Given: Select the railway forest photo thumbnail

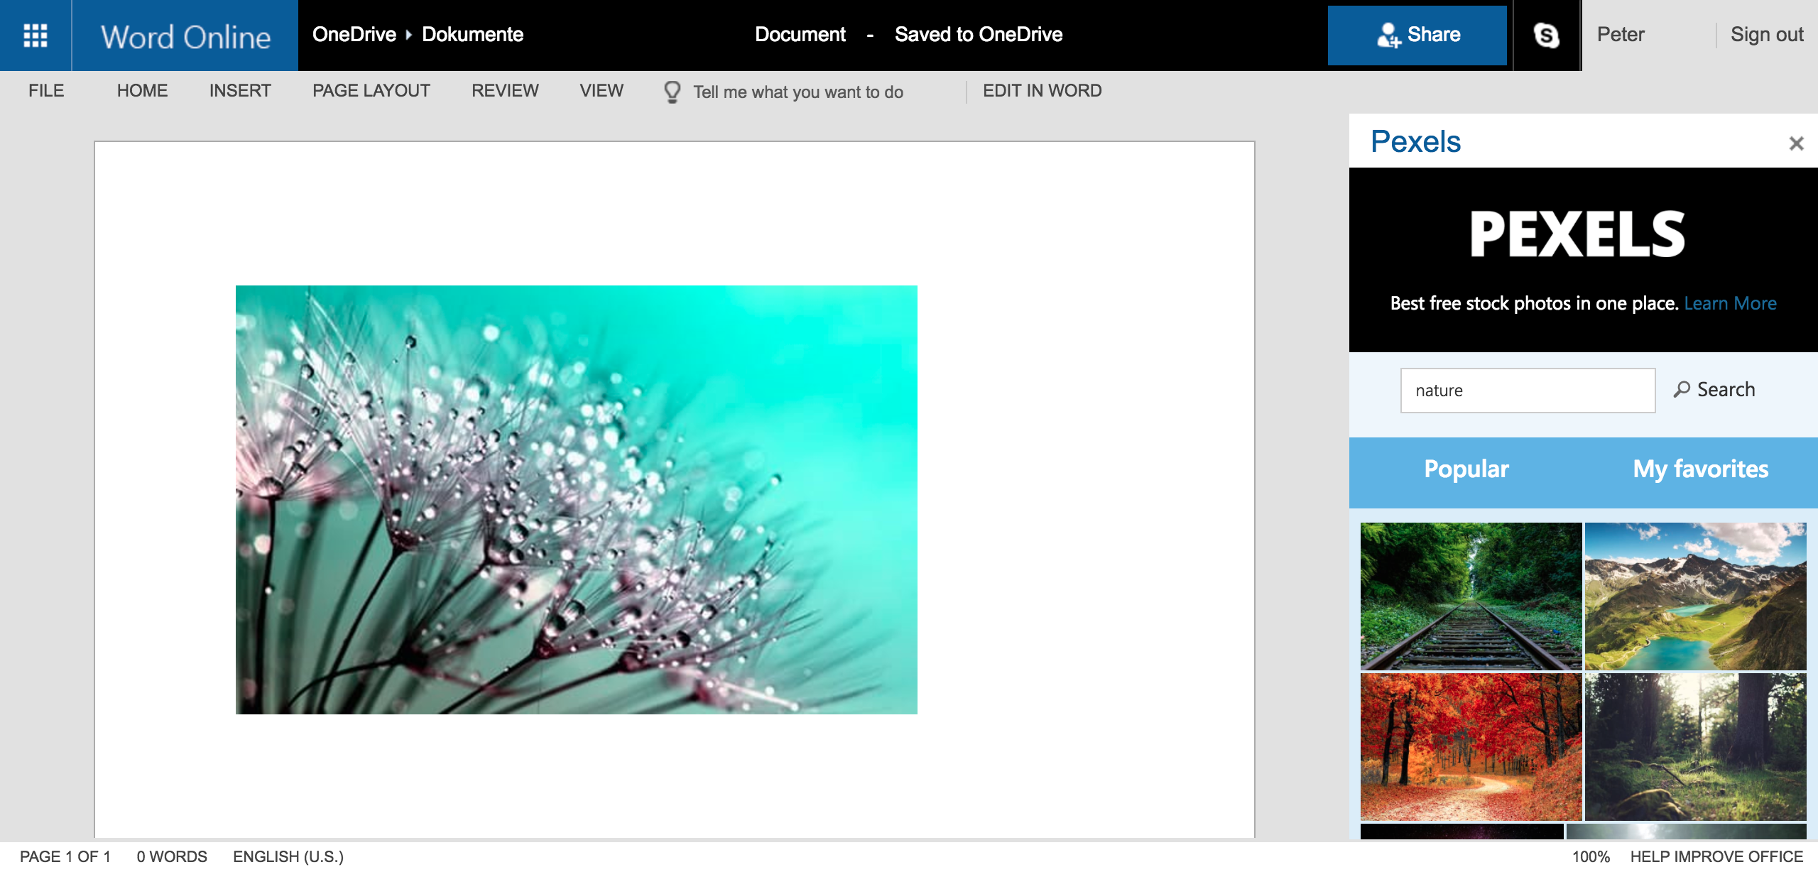Looking at the screenshot, I should tap(1471, 596).
